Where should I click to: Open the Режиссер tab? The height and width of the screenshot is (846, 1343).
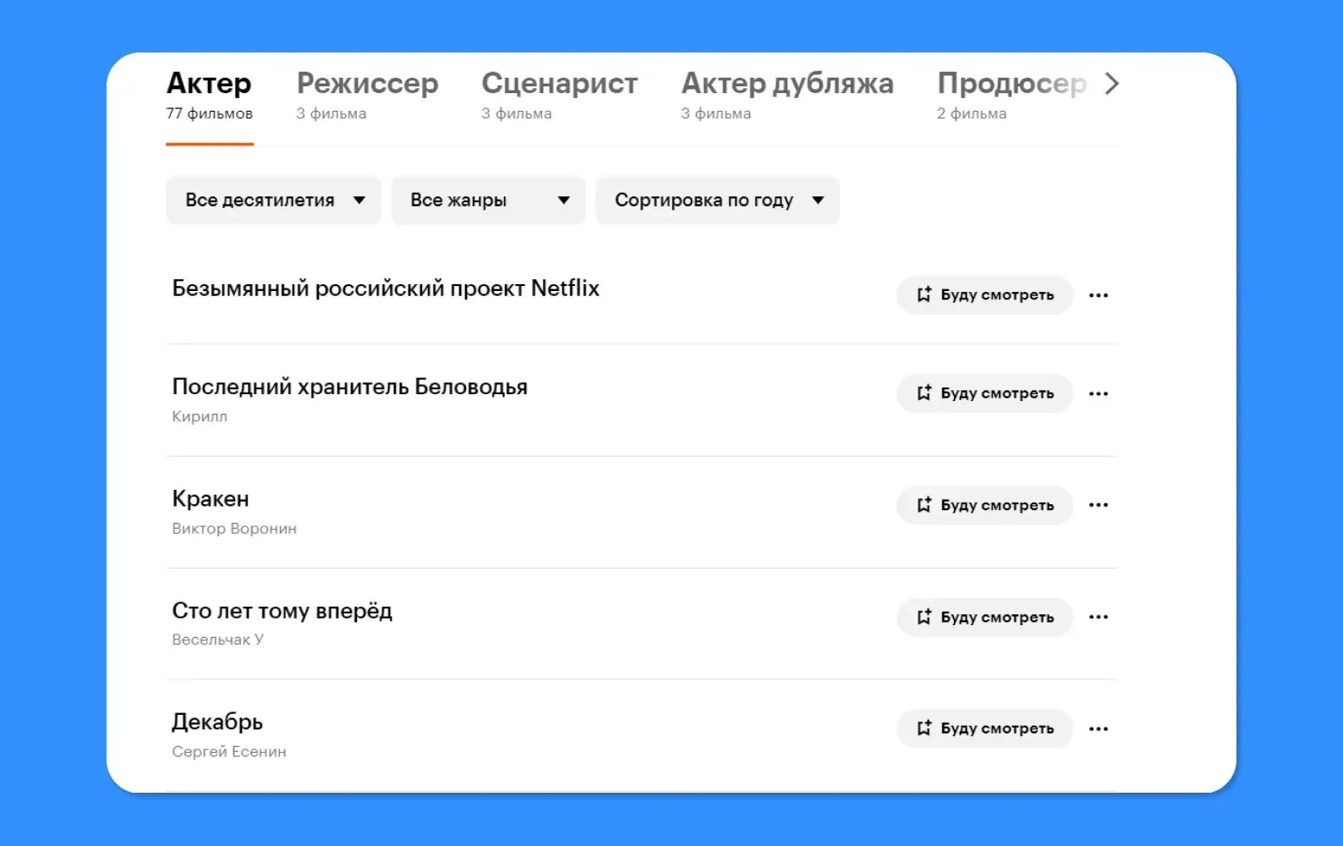pyautogui.click(x=367, y=96)
